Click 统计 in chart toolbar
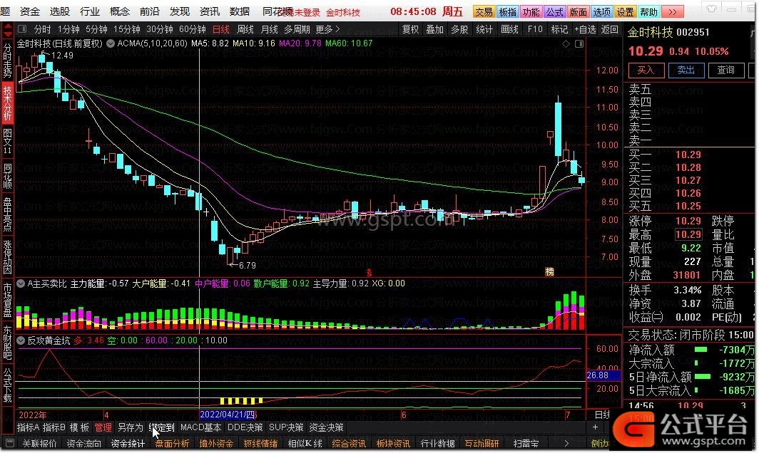Screen dimensions: 759x453 click(x=484, y=29)
